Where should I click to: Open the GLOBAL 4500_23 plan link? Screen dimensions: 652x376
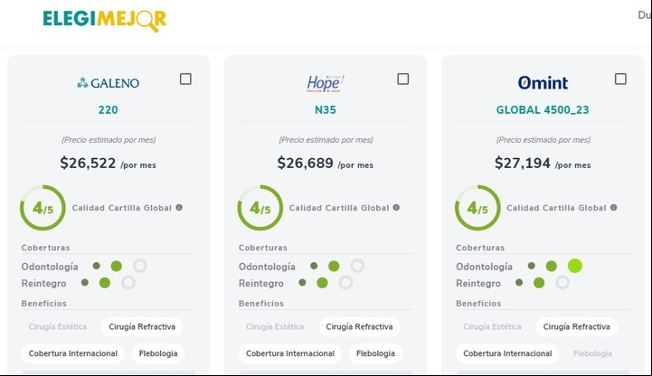[543, 109]
